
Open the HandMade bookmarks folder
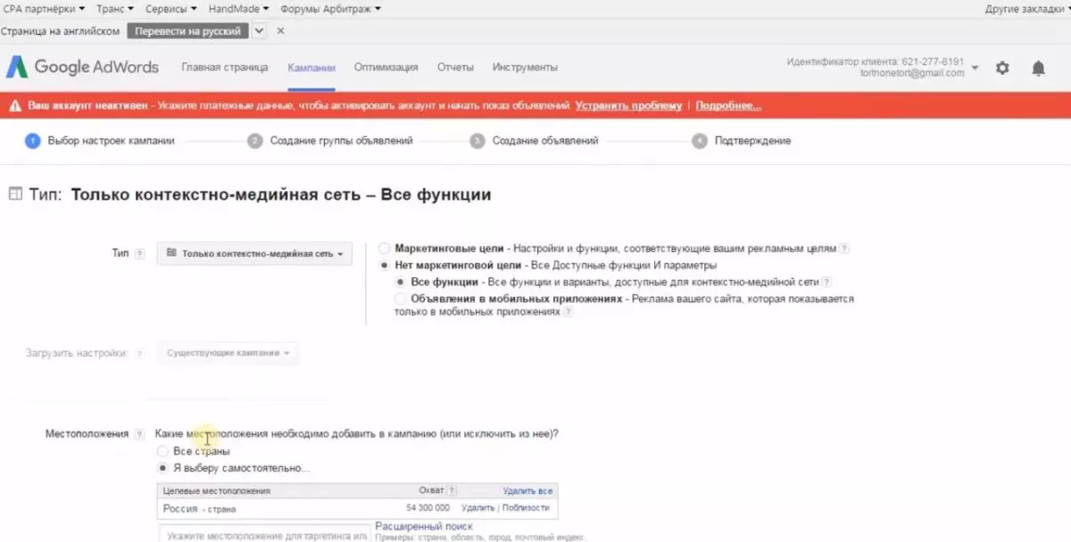(x=239, y=8)
